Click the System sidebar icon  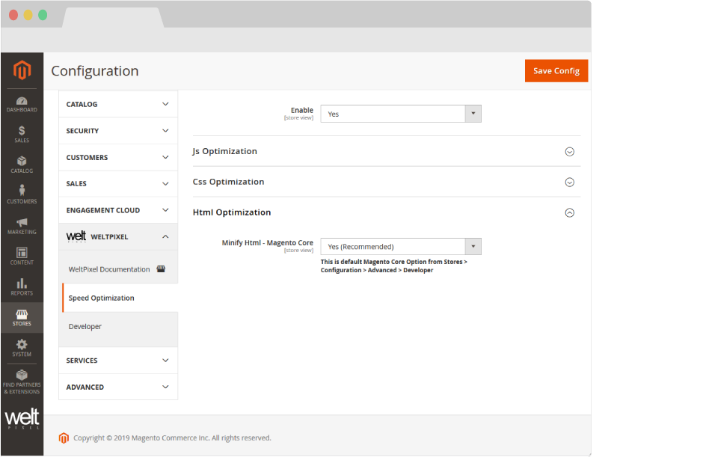[x=22, y=344]
